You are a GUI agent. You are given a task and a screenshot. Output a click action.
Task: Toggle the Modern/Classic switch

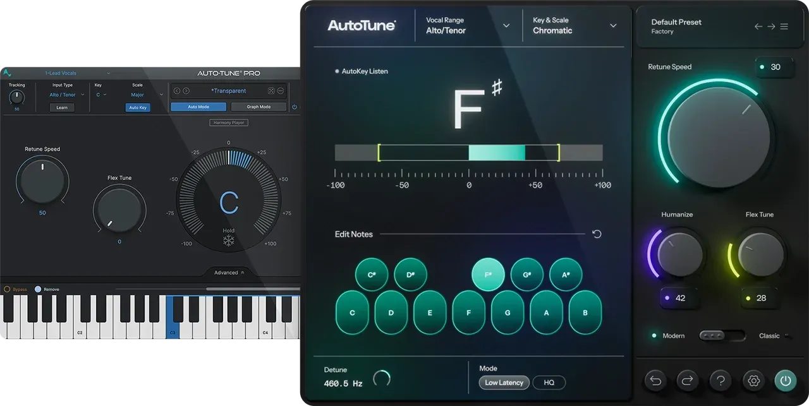722,336
